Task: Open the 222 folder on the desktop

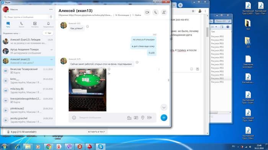Action: [248, 42]
